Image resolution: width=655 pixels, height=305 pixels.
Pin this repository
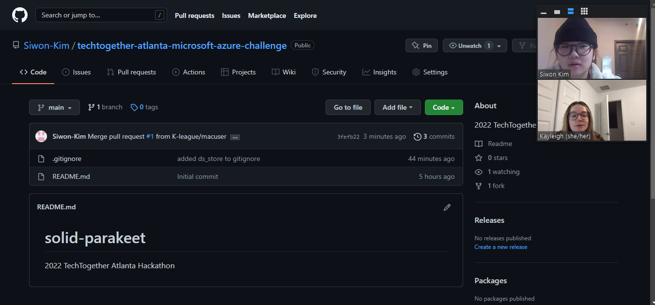[421, 45]
